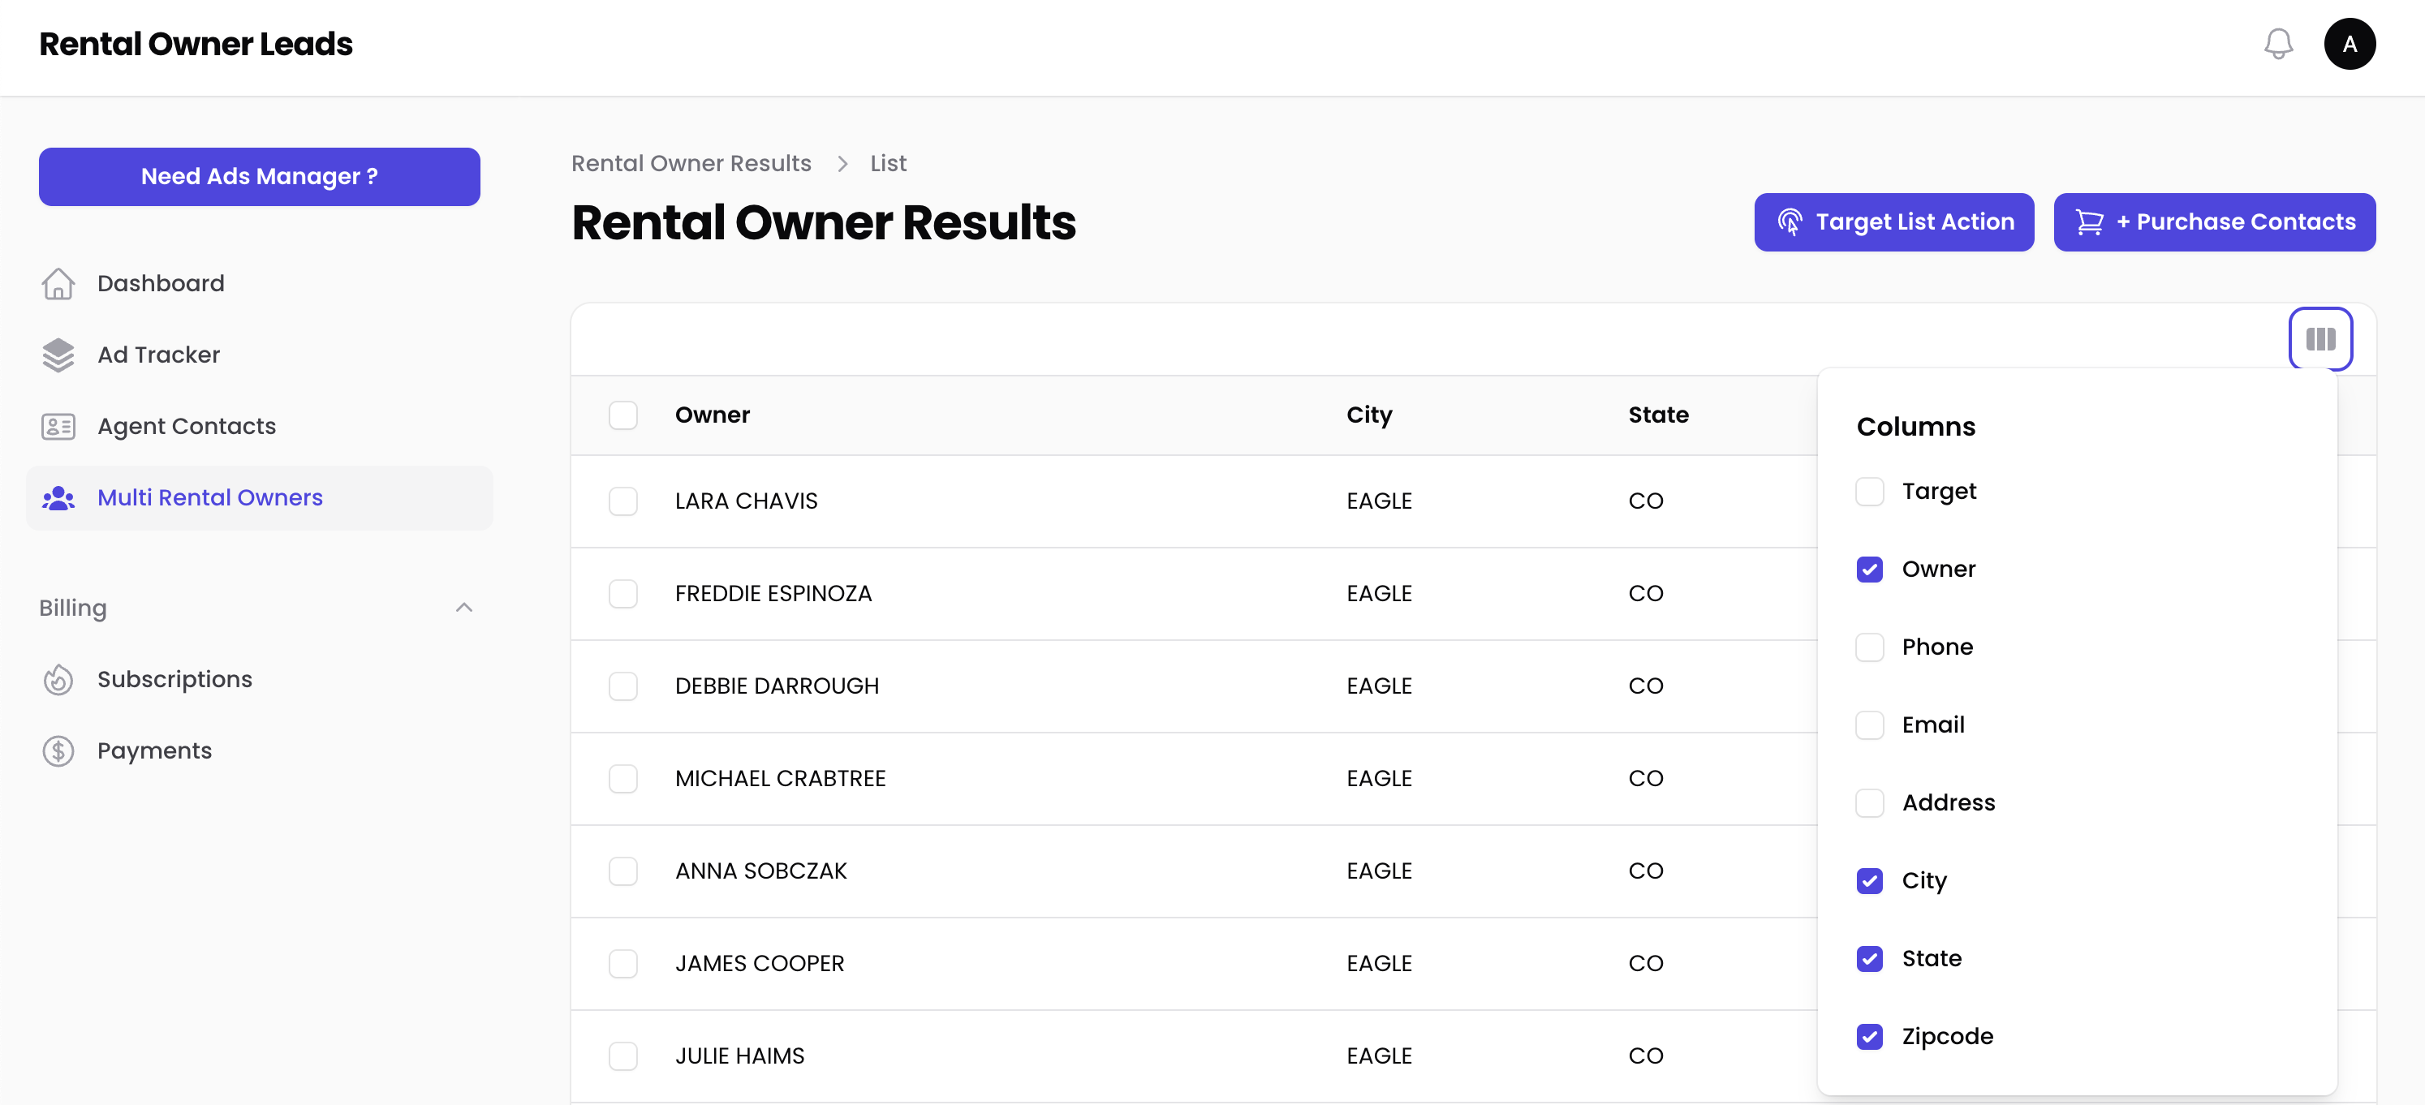Viewport: 2425px width, 1105px height.
Task: Collapse the Billing section chevron
Action: pos(464,608)
